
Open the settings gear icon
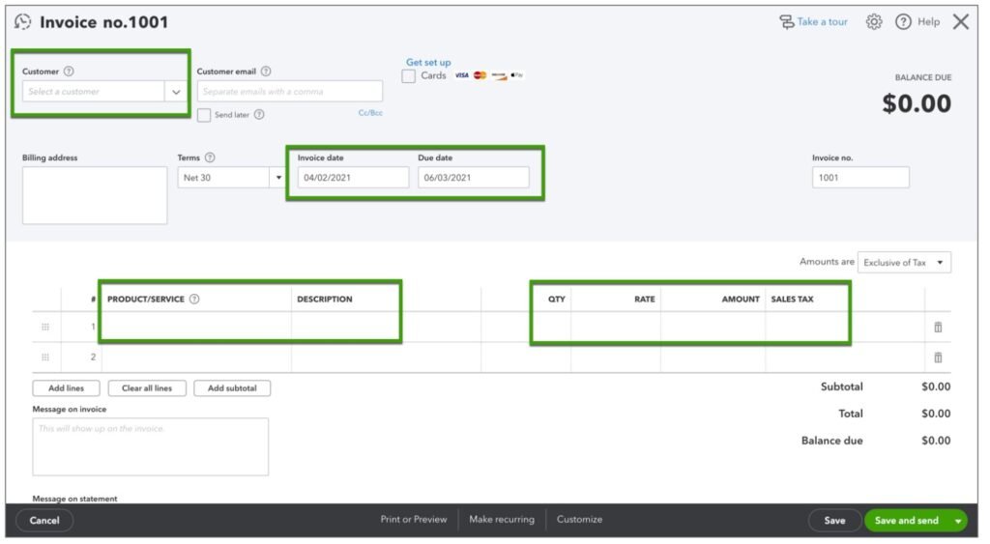pos(874,22)
